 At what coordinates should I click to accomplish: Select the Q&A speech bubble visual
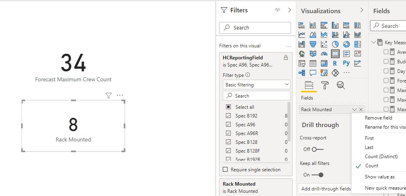[x=313, y=73]
